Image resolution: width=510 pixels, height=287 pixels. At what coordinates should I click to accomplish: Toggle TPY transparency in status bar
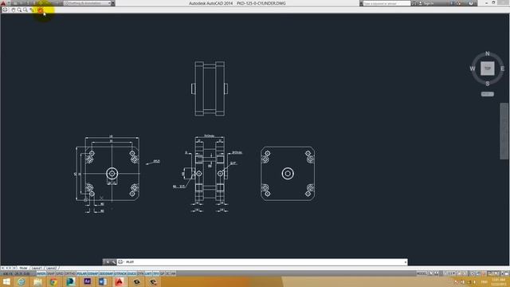pyautogui.click(x=156, y=273)
